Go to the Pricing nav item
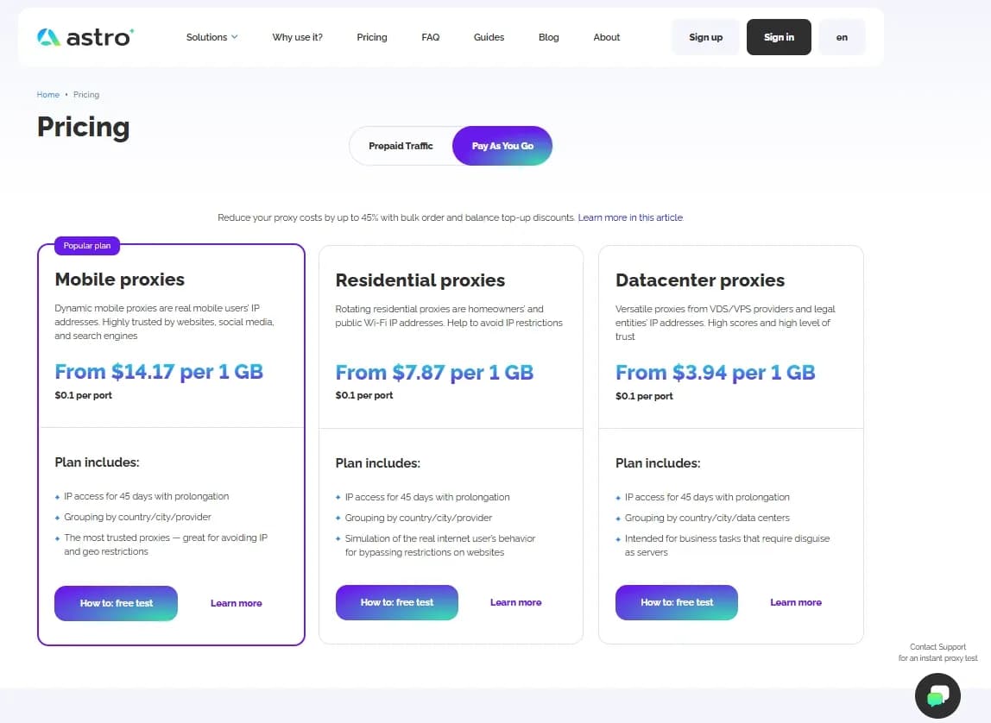The height and width of the screenshot is (723, 991). (372, 37)
